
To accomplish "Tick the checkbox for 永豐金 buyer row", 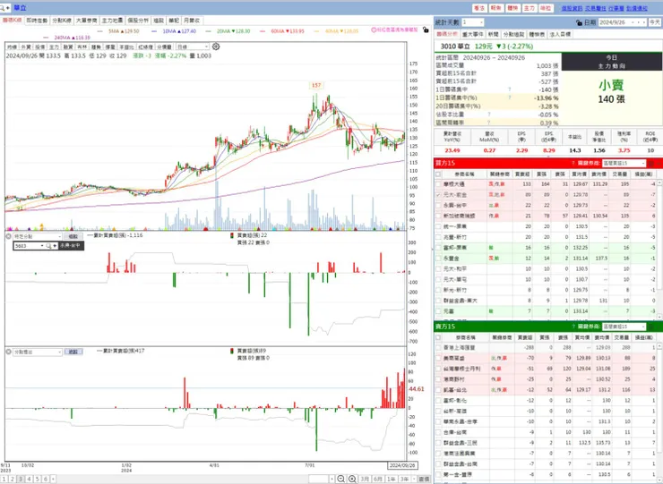I will (x=438, y=258).
